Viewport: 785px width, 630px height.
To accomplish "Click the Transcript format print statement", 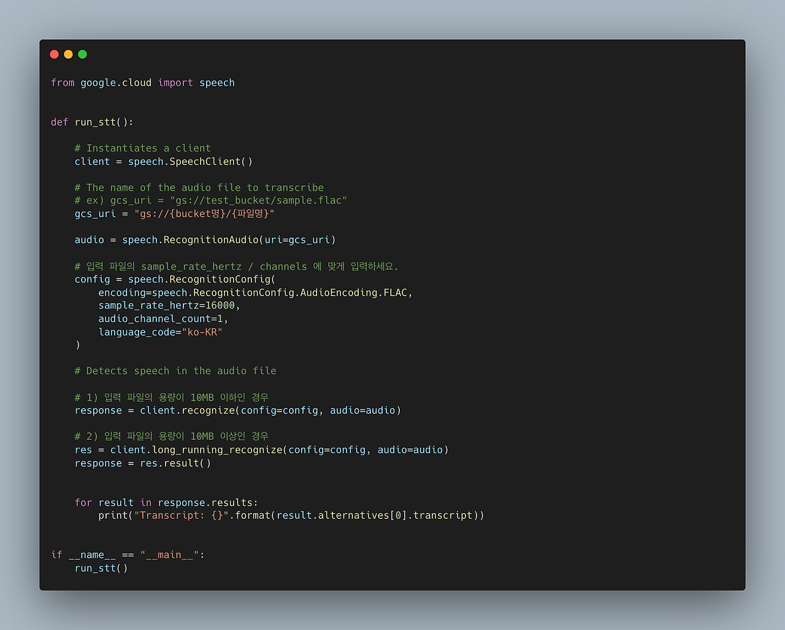I will (291, 515).
